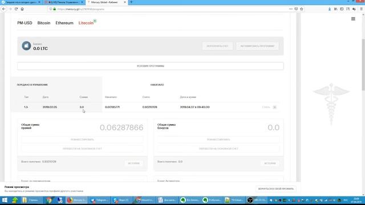Click the taskbar clock

(356, 200)
